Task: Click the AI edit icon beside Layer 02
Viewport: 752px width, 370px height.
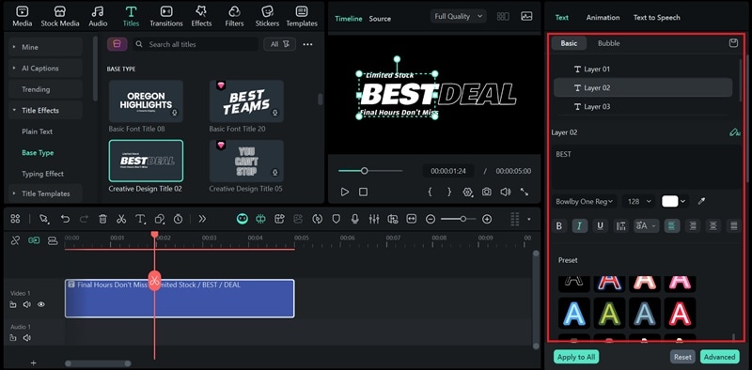Action: (x=734, y=132)
